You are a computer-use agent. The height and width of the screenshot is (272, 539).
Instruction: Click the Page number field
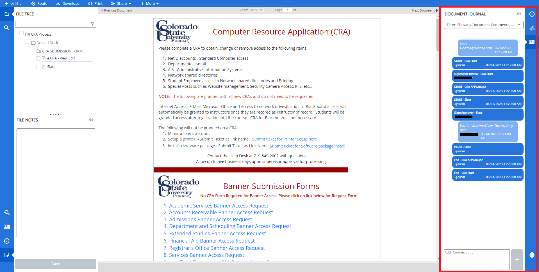click(288, 10)
